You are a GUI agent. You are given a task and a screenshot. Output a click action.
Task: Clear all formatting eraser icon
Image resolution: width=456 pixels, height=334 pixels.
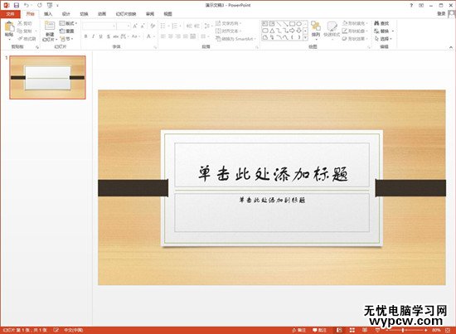tap(153, 27)
